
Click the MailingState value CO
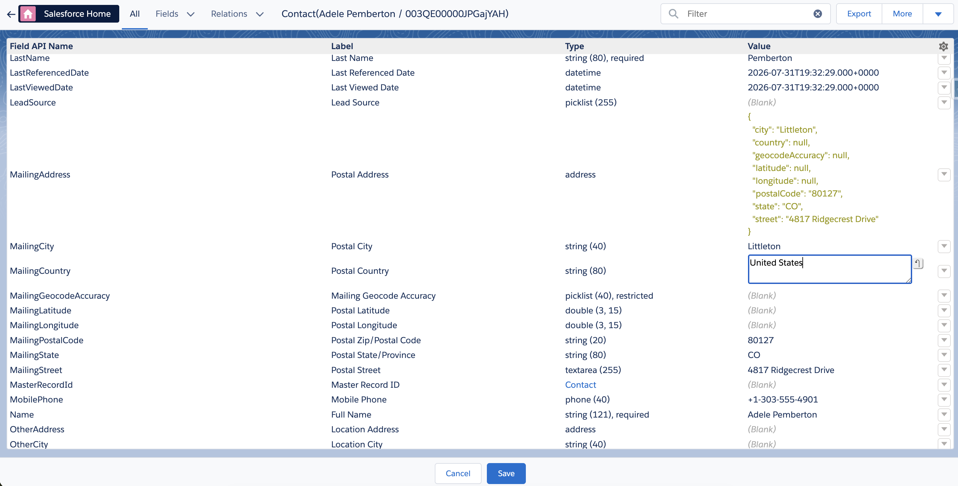(754, 355)
